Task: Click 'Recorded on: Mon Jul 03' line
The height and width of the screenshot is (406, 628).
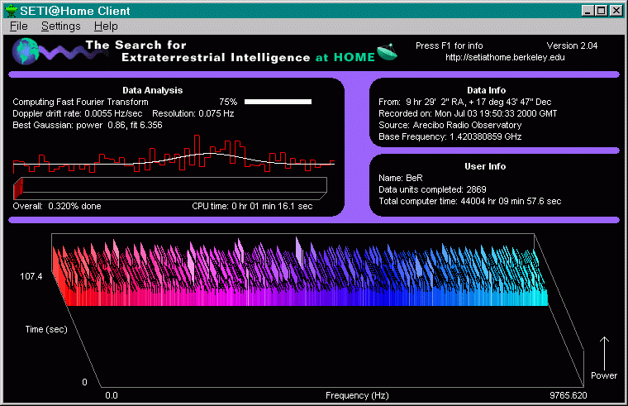Action: [x=468, y=113]
